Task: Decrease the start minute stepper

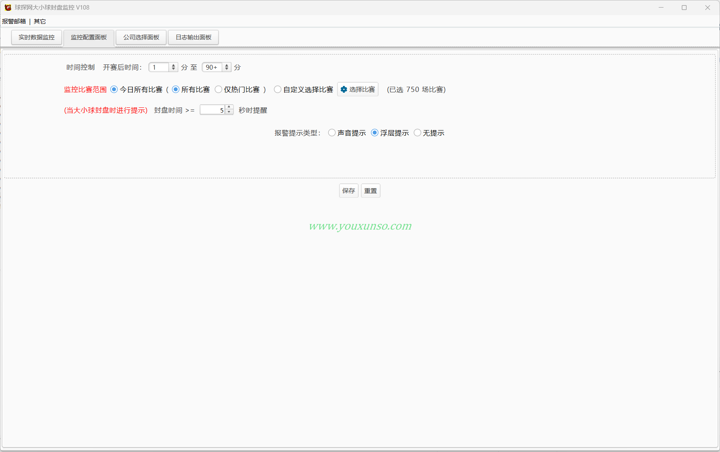Action: pyautogui.click(x=174, y=69)
